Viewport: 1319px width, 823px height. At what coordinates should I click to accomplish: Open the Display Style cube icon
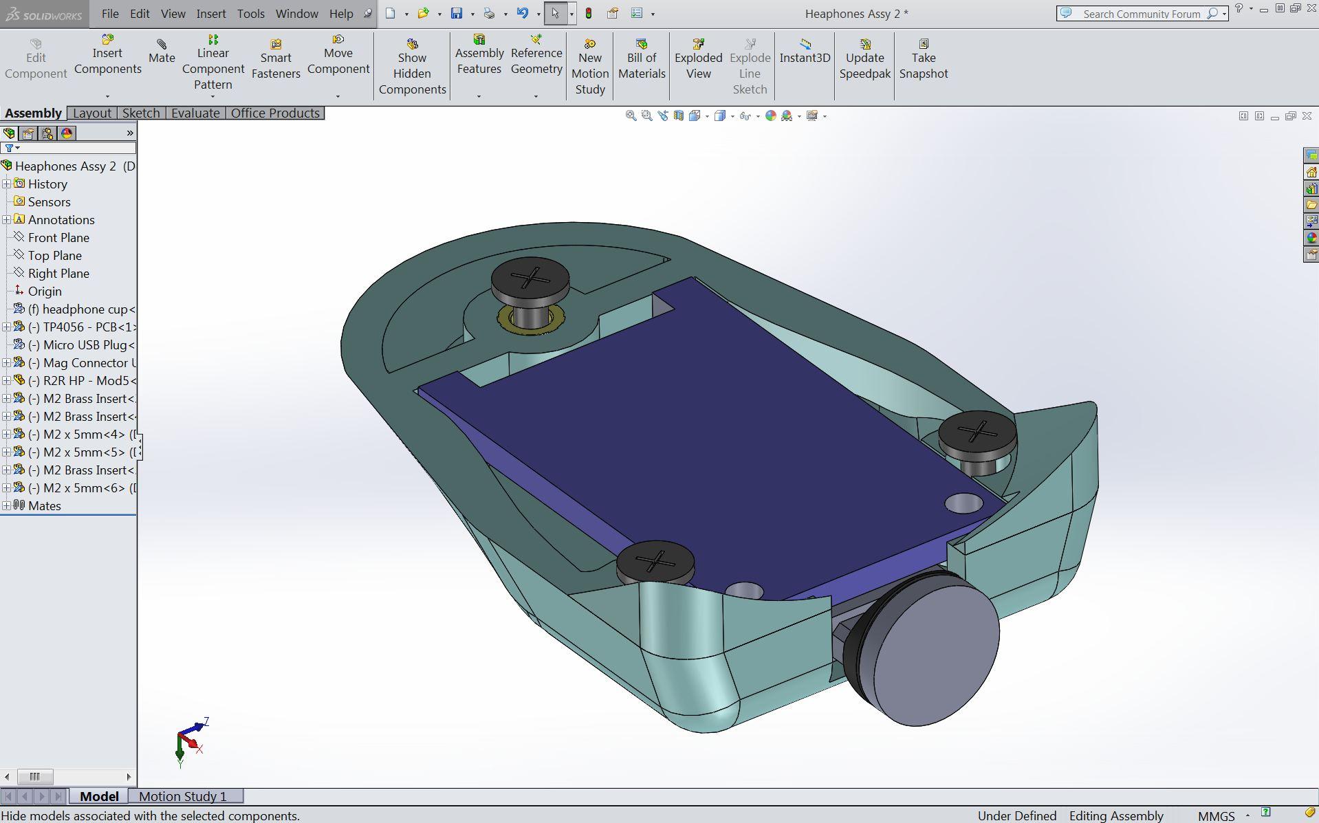pos(720,116)
